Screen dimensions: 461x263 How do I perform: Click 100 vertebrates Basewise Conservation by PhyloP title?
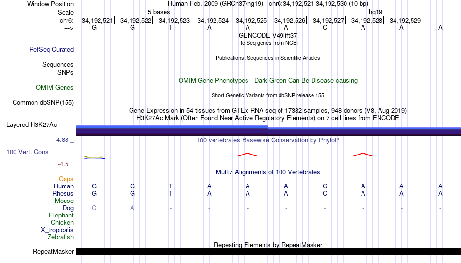coord(268,140)
